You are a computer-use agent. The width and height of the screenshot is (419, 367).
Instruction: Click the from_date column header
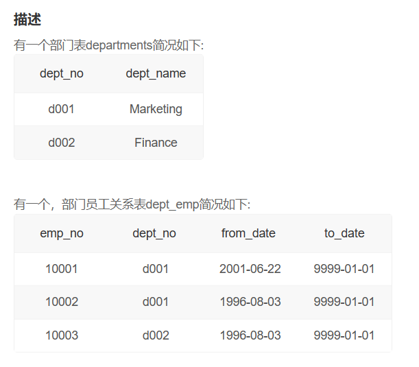(x=248, y=233)
